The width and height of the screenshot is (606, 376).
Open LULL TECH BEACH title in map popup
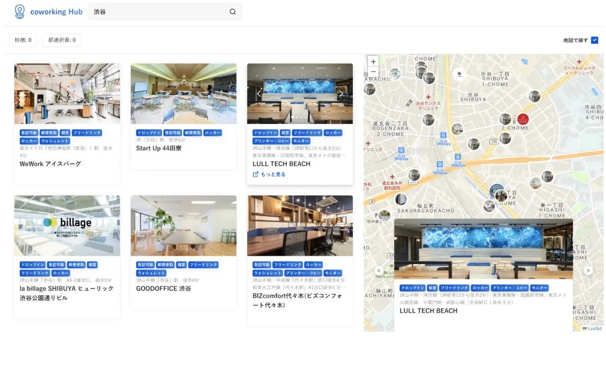(x=428, y=311)
